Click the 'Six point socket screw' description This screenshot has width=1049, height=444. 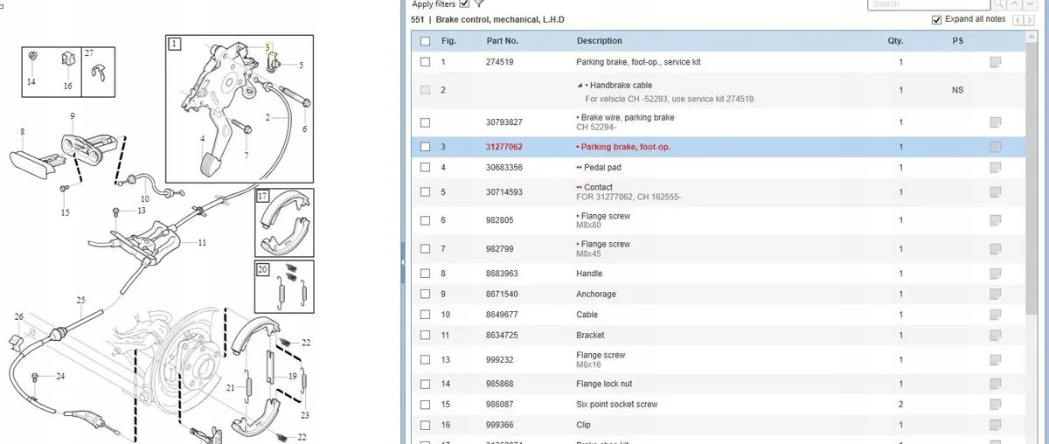click(617, 405)
